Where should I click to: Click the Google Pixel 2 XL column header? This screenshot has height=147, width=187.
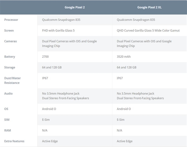(149, 7)
